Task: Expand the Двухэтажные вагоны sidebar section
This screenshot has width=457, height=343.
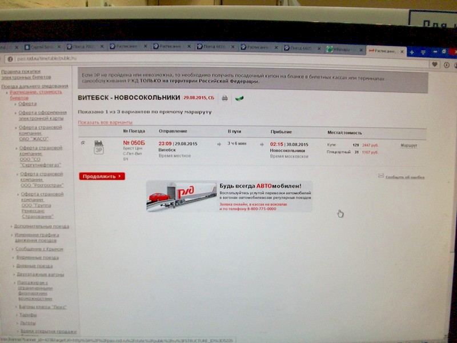Action: [39, 274]
